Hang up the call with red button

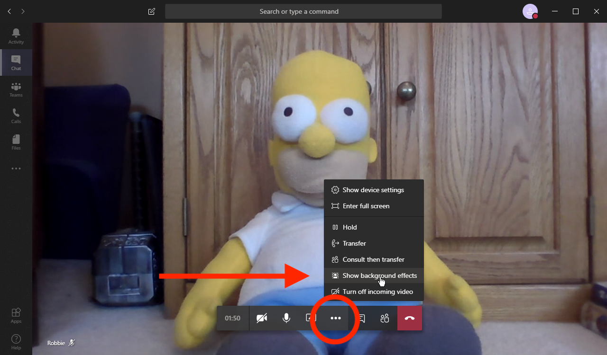point(410,318)
